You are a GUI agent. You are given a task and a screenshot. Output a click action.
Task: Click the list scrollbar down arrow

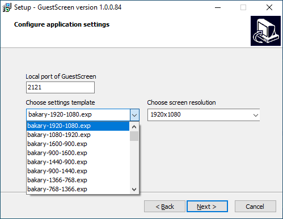click(x=134, y=189)
